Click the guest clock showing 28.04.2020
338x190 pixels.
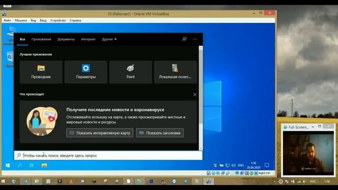pos(253,165)
